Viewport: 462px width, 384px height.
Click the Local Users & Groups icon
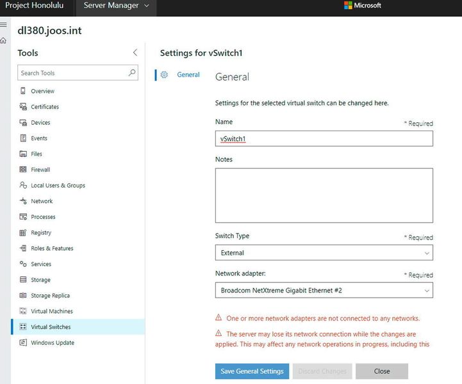22,185
